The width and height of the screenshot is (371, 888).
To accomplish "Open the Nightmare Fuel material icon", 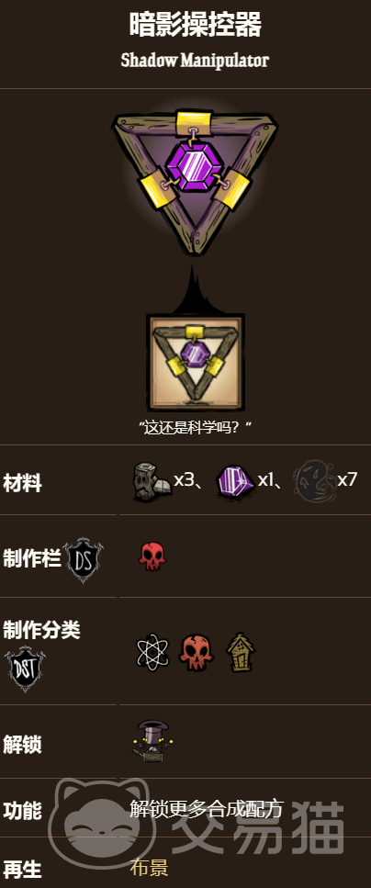I will 314,482.
